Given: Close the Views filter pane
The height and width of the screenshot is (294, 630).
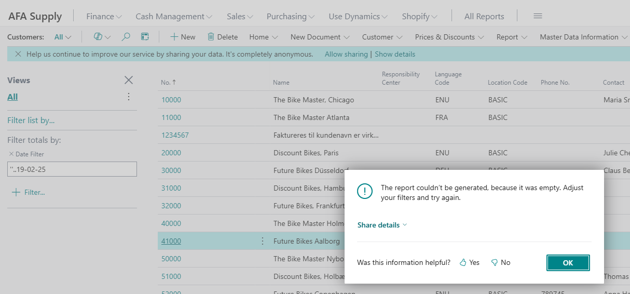Looking at the screenshot, I should pos(129,80).
